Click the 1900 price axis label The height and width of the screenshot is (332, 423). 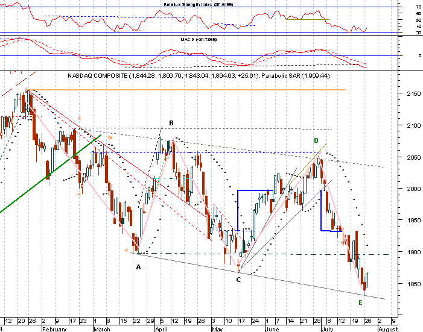click(x=413, y=252)
